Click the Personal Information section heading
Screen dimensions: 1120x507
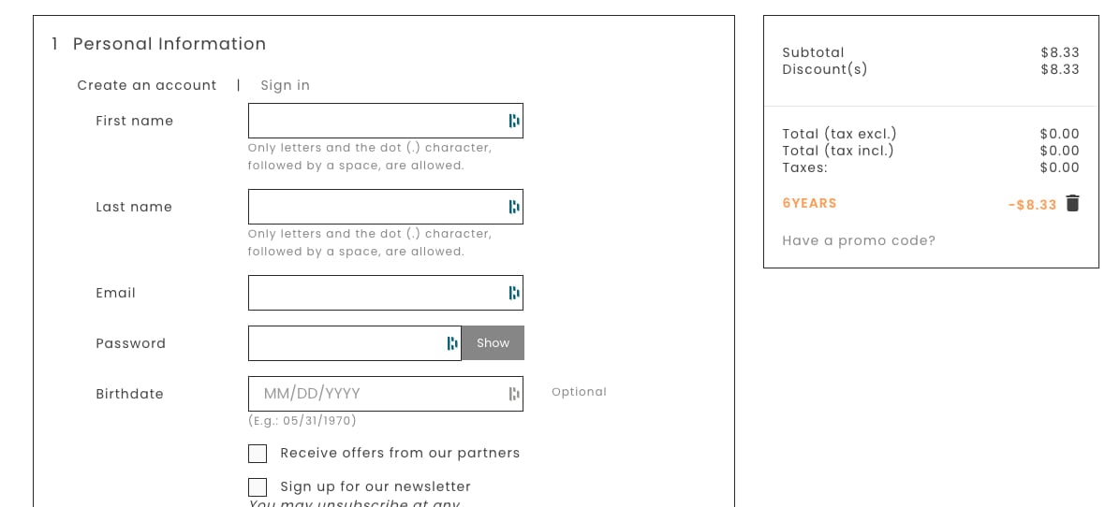(169, 44)
